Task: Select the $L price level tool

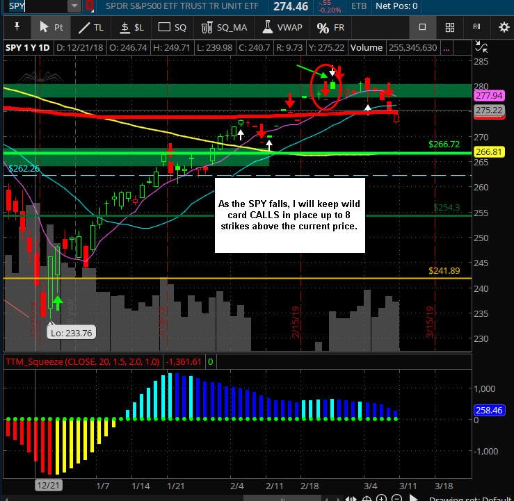Action: pyautogui.click(x=131, y=27)
